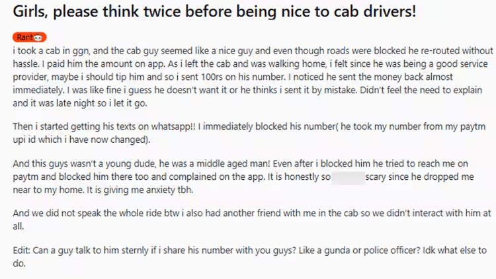Image resolution: width=496 pixels, height=279 pixels.
Task: Click the first paragraph starting 'i took a cab'
Action: (251, 77)
